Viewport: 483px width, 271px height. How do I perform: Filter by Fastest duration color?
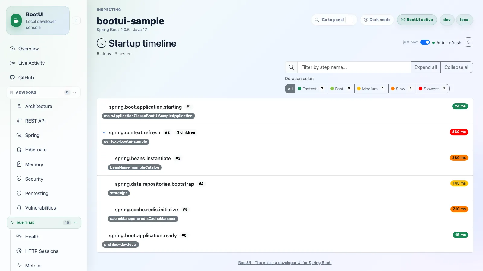(x=311, y=89)
